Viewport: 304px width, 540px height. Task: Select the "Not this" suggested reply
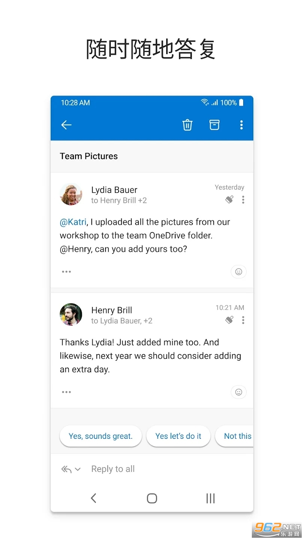(x=236, y=436)
